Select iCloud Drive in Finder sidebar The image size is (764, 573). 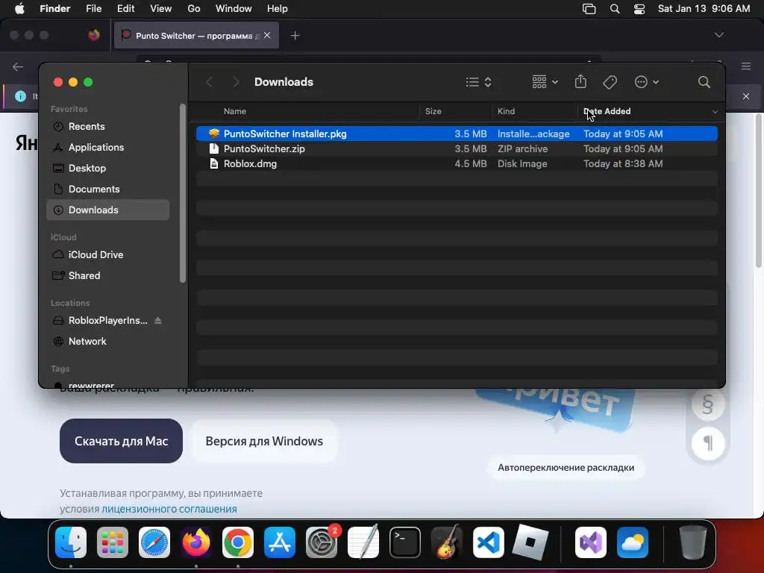click(107, 255)
